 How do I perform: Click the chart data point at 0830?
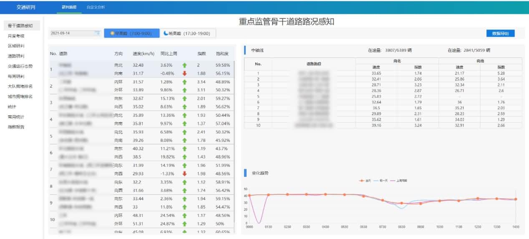[x=401, y=203]
